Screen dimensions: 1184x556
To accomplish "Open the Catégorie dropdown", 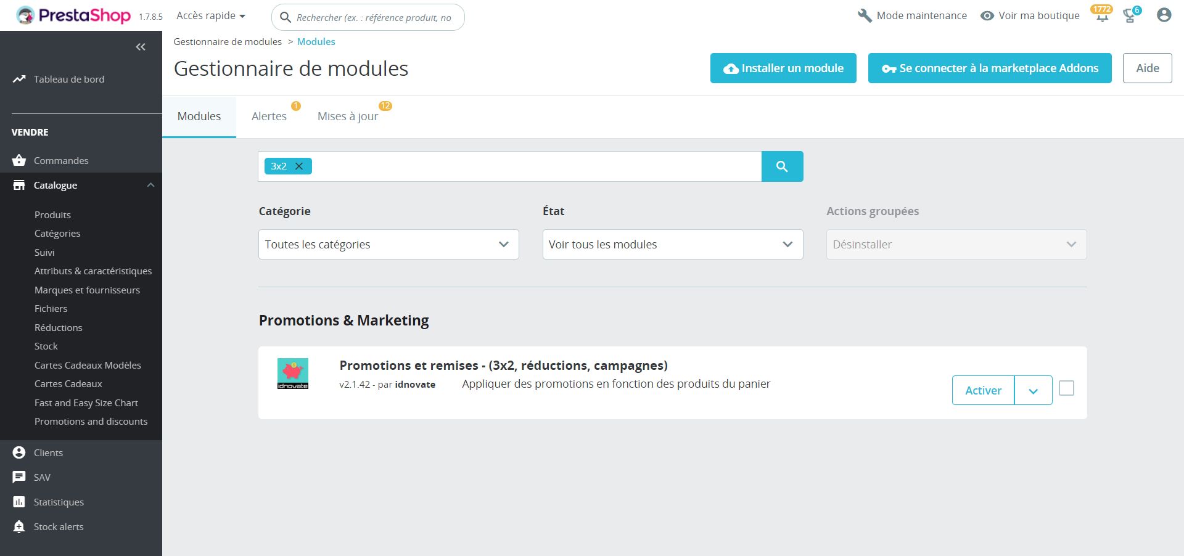I will pos(388,245).
